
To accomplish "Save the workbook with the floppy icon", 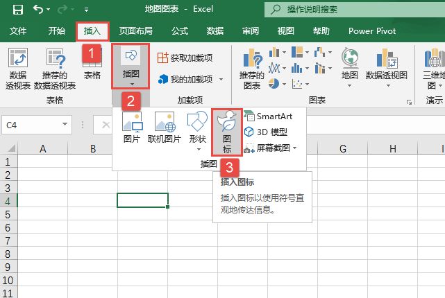I will [18, 10].
